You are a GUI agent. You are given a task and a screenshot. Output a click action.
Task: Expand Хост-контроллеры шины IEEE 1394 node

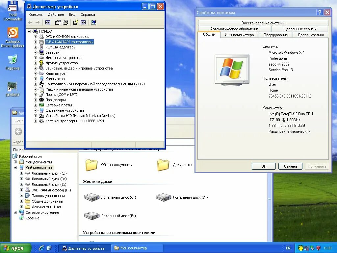point(35,121)
